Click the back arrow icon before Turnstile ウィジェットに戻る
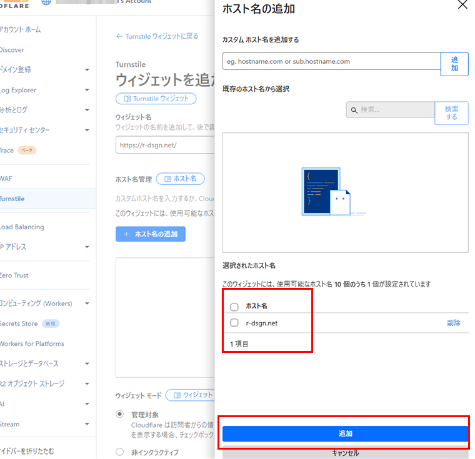The height and width of the screenshot is (459, 475). 119,36
